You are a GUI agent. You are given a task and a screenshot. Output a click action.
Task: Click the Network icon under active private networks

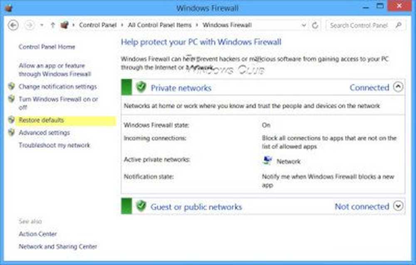267,161
